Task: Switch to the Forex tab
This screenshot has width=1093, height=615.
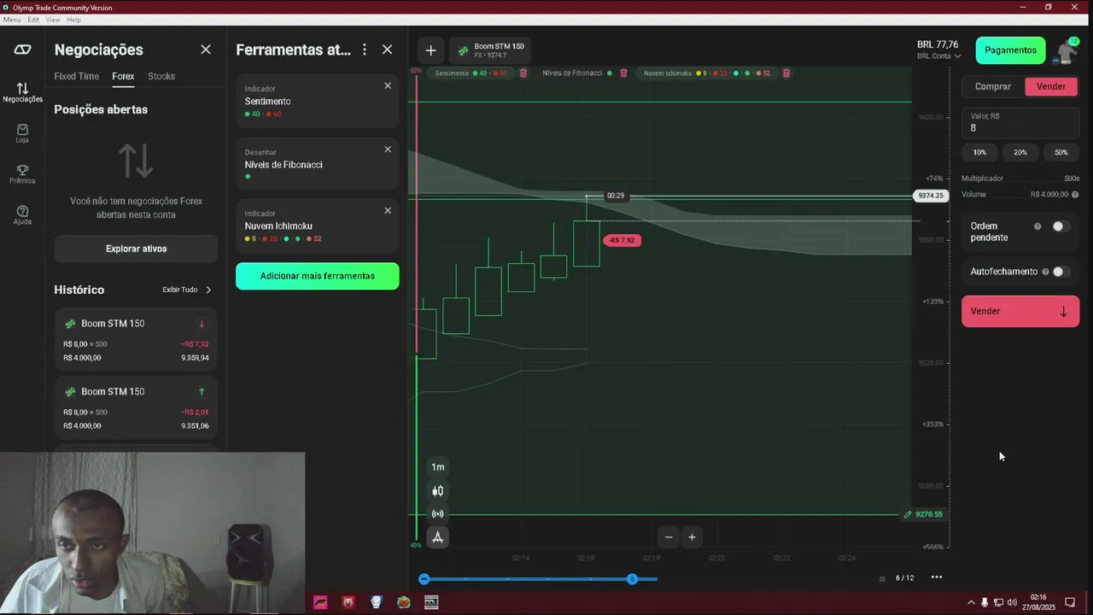Action: [x=123, y=76]
